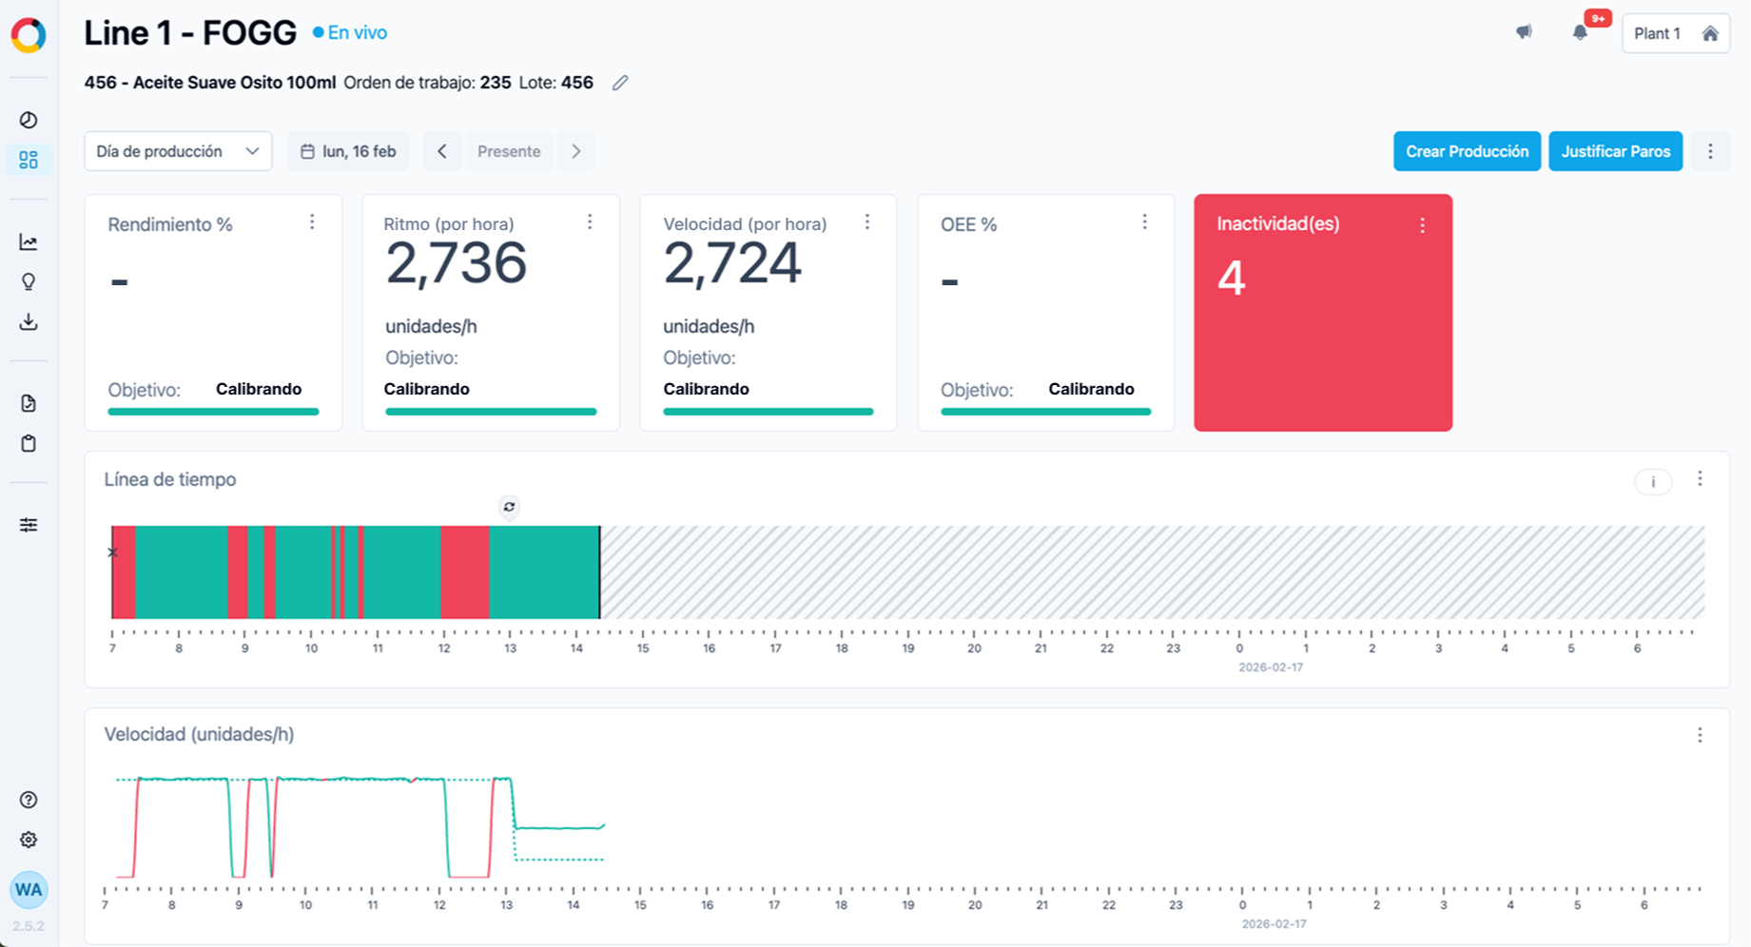Click the Presente button
Image resolution: width=1751 pixels, height=947 pixels.
(x=509, y=151)
